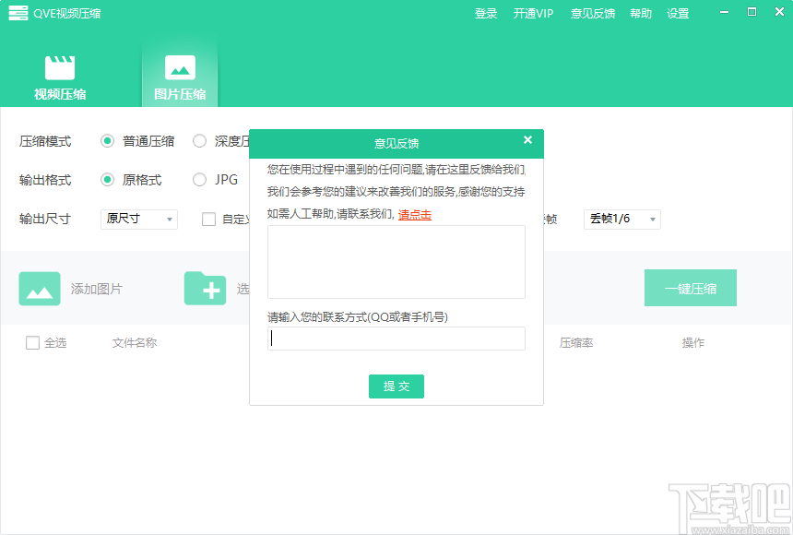Select 普通压缩 compression mode radio button
Screen dimensions: 793x535
tap(107, 141)
